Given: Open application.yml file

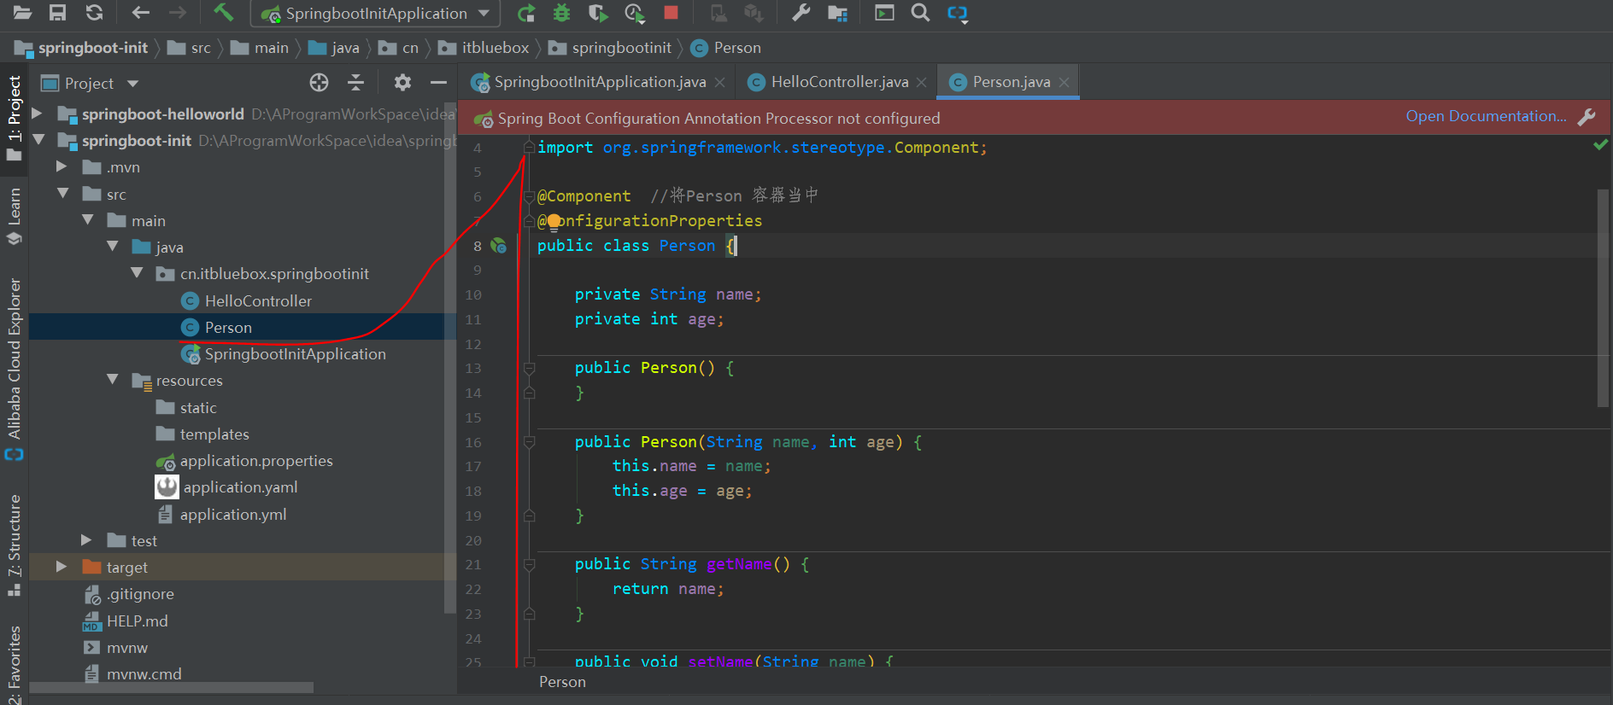Looking at the screenshot, I should coord(232,515).
